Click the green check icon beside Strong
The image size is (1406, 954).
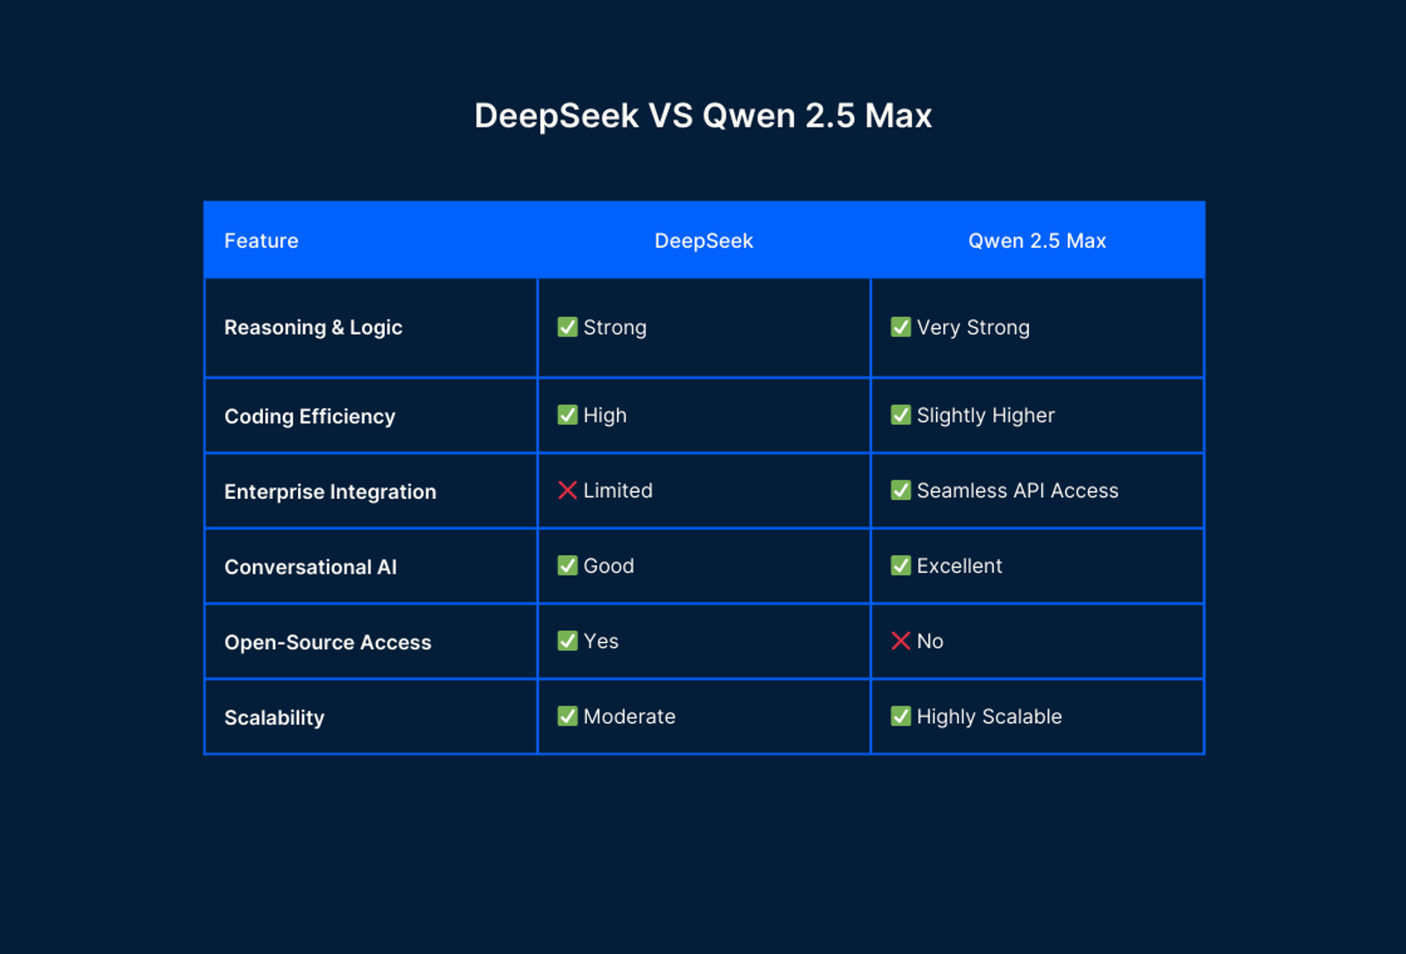(x=568, y=327)
